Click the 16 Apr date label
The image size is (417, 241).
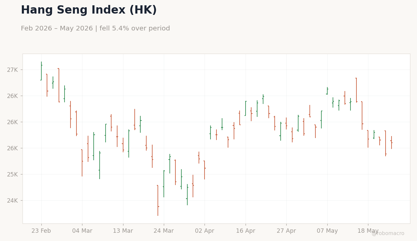[246, 231]
